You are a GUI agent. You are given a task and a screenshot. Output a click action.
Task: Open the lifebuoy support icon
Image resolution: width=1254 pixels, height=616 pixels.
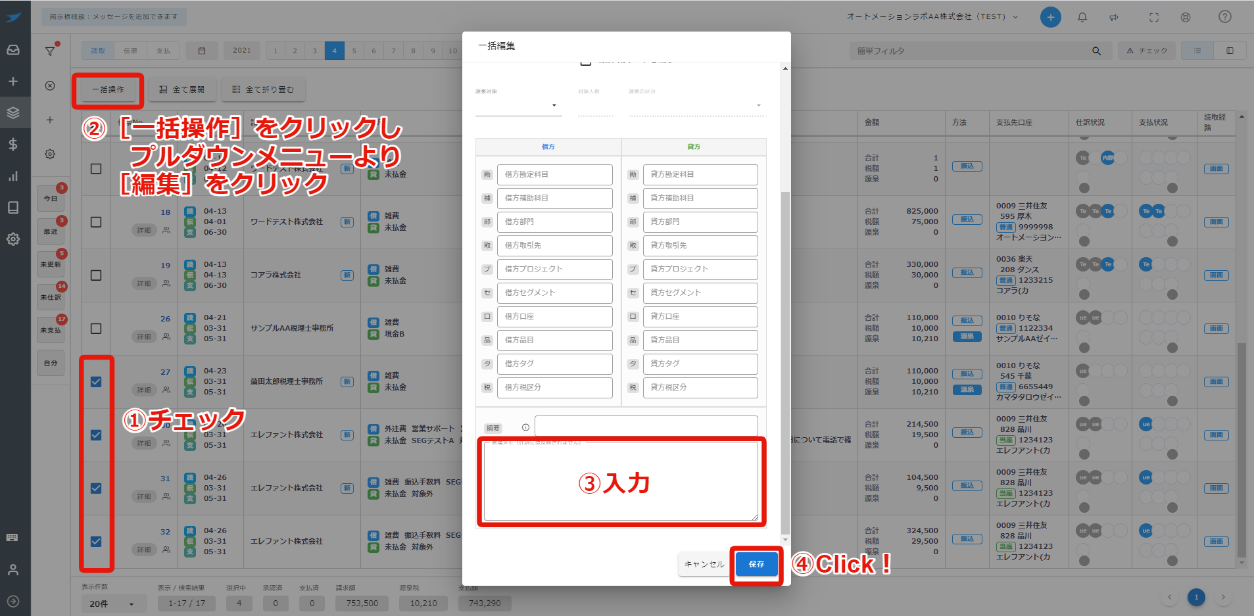click(1186, 17)
